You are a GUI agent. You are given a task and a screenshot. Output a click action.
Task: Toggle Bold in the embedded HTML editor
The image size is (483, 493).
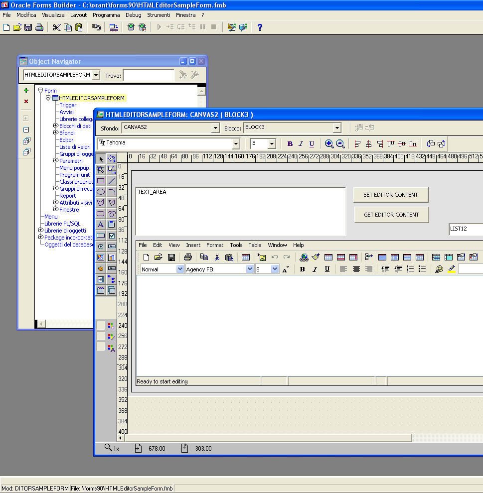(302, 269)
